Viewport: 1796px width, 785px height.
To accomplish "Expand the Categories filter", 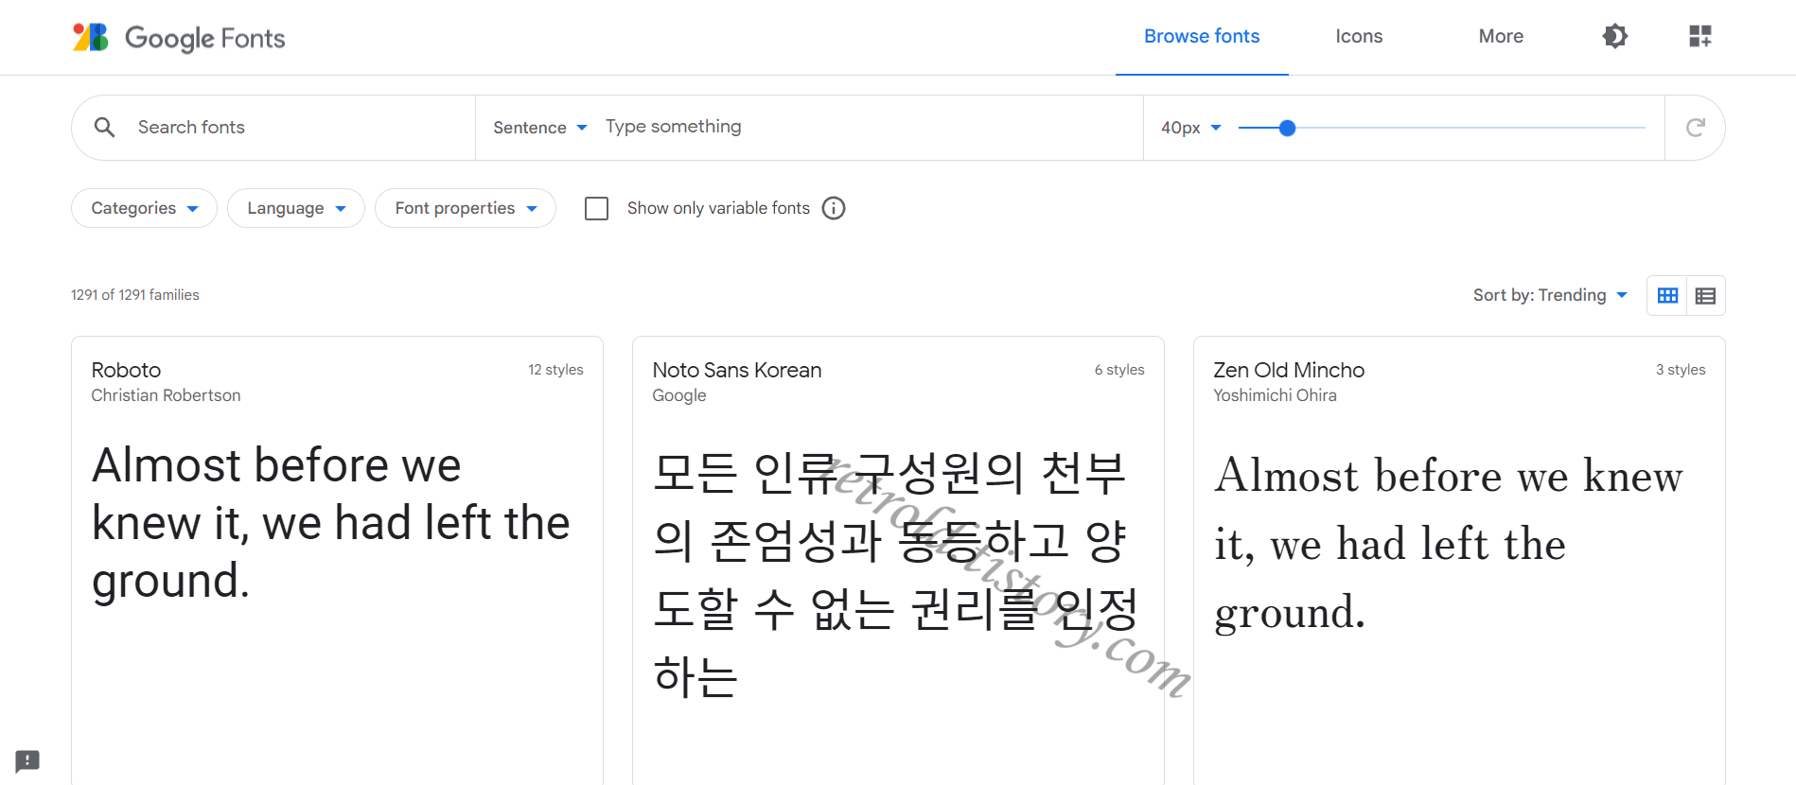I will (x=144, y=208).
